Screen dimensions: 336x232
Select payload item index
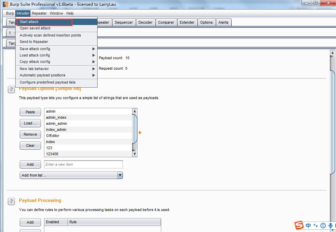coord(88,142)
